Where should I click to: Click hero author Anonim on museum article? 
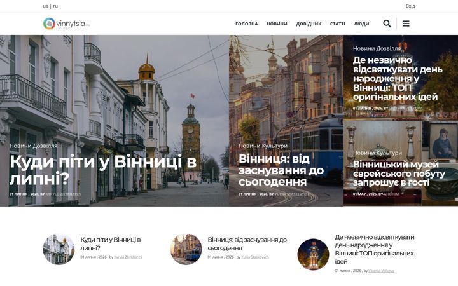(x=391, y=194)
